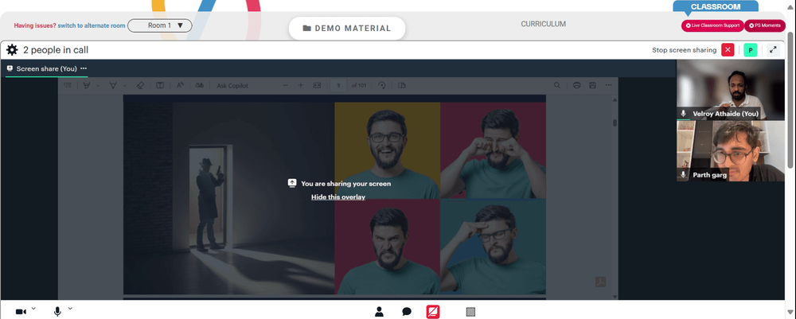Click Velroy Athaide video thumbnail
The image size is (796, 319).
[731, 90]
